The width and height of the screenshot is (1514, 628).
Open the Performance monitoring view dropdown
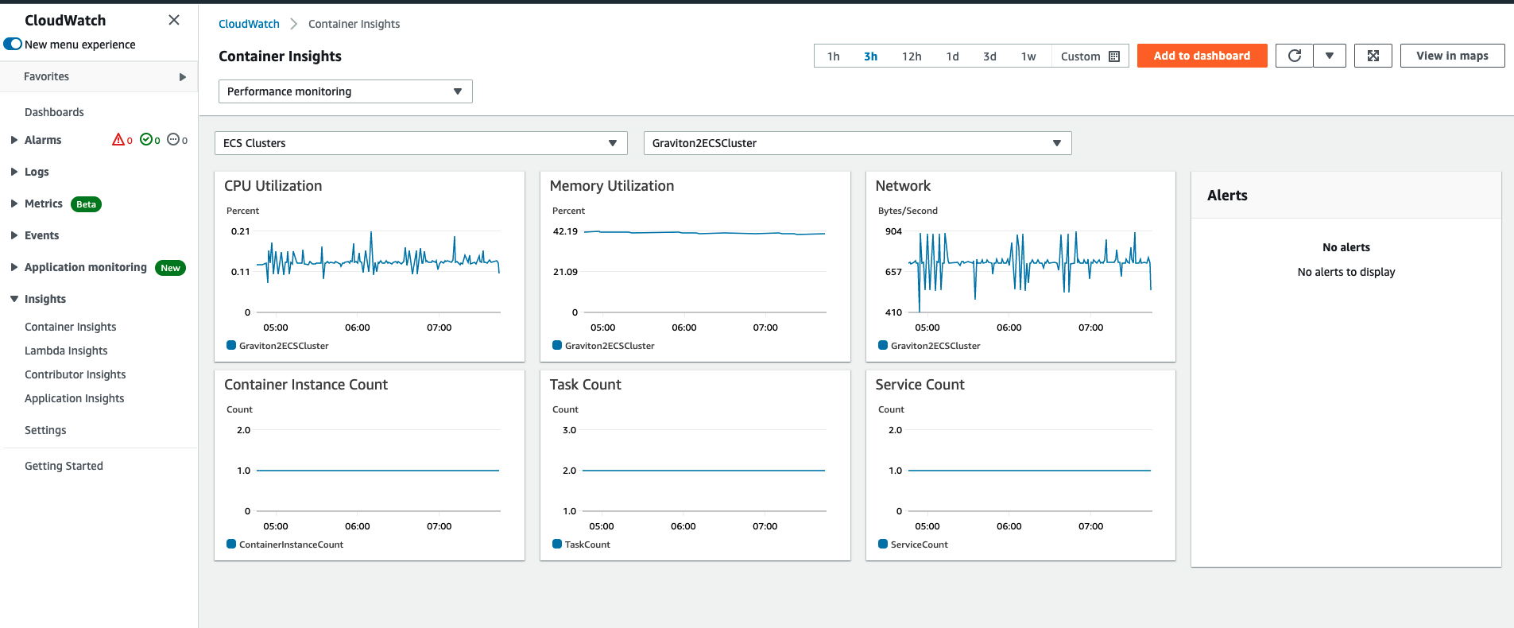[346, 91]
